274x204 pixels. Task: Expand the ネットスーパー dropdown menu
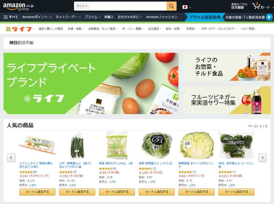(x=68, y=17)
